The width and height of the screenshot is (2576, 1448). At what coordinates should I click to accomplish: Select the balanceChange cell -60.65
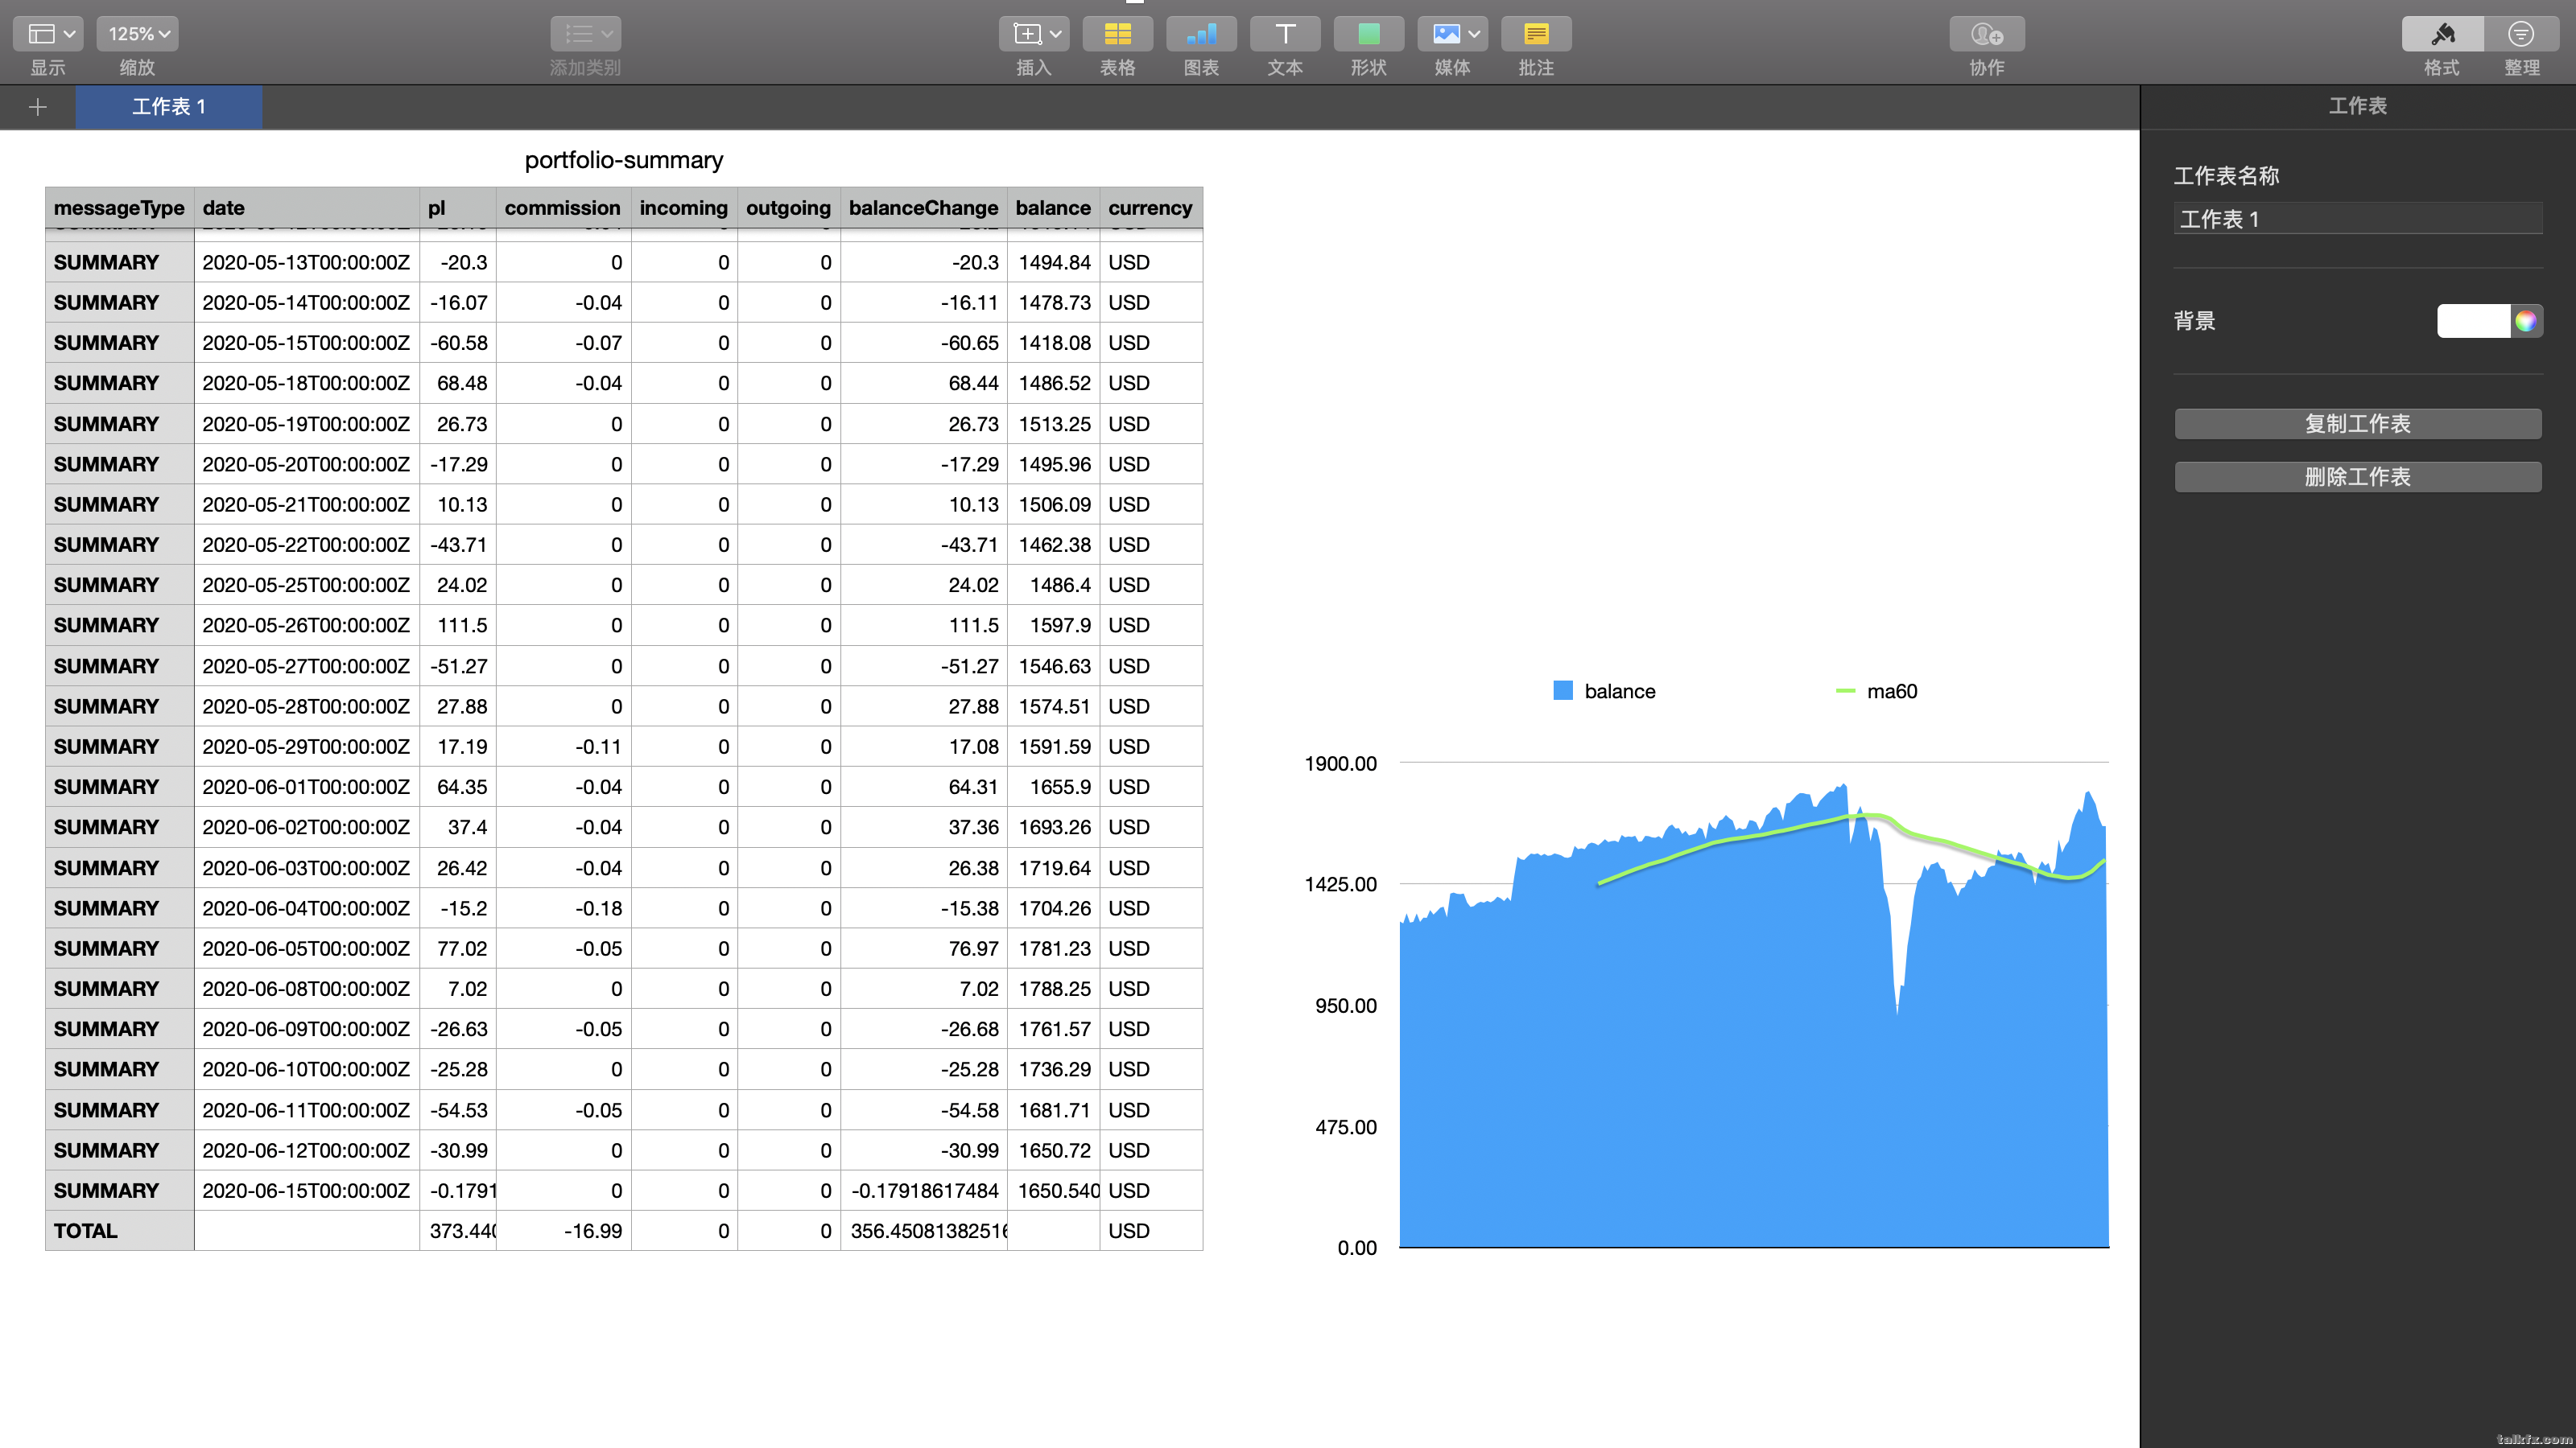(x=924, y=343)
